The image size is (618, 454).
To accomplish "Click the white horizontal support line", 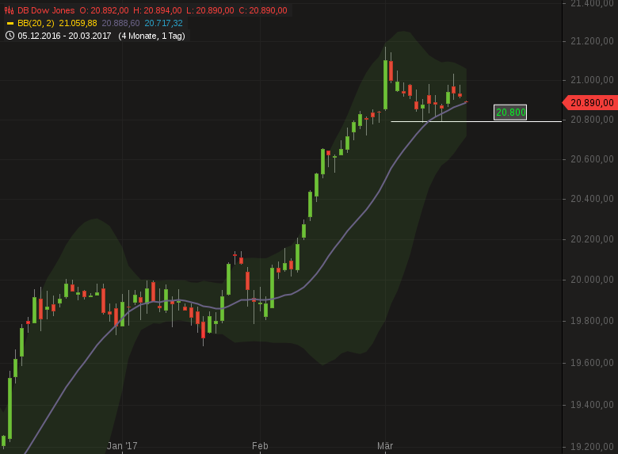I will pyautogui.click(x=476, y=121).
